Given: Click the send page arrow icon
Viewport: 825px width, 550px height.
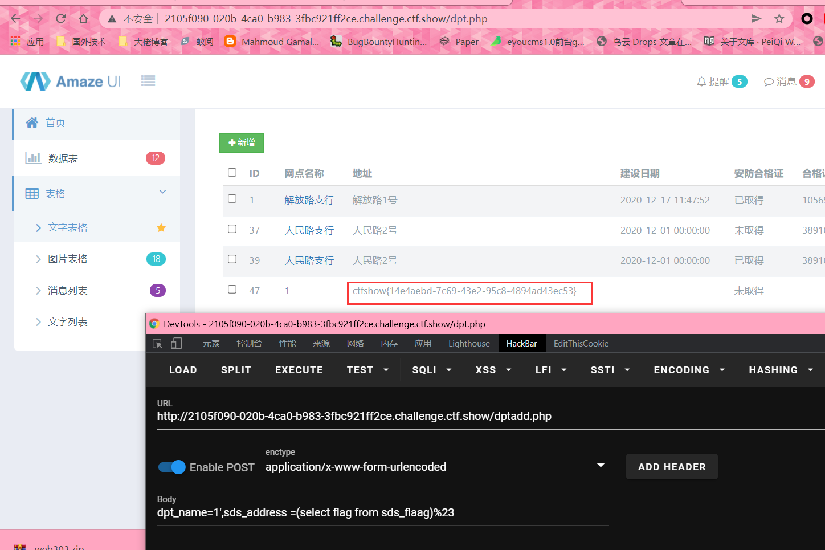Looking at the screenshot, I should (x=756, y=19).
